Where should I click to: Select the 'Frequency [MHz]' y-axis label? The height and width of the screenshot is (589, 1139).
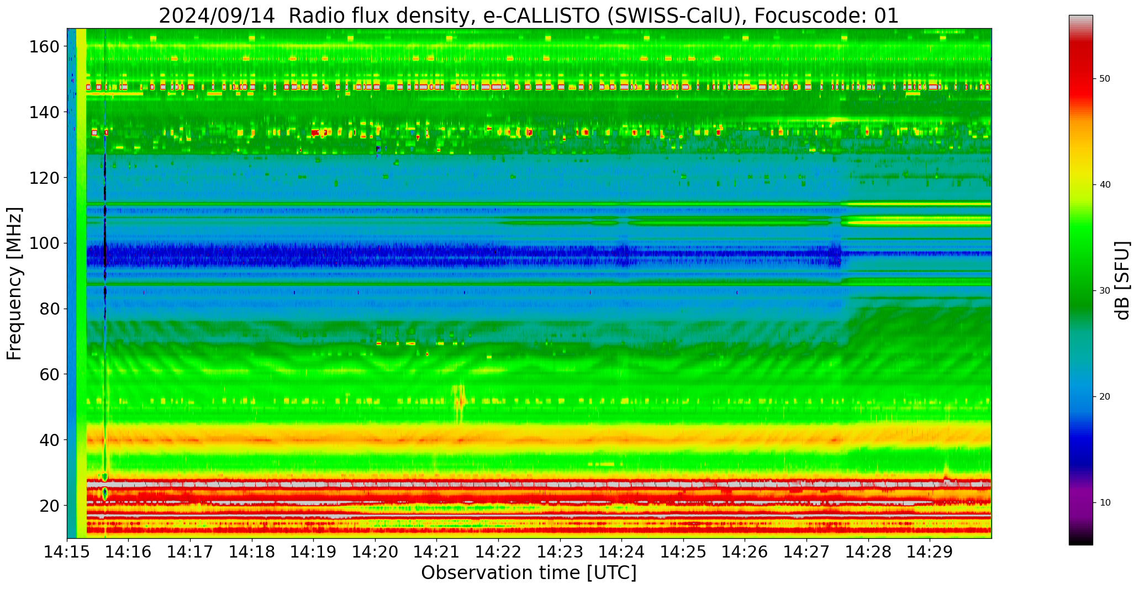click(15, 284)
